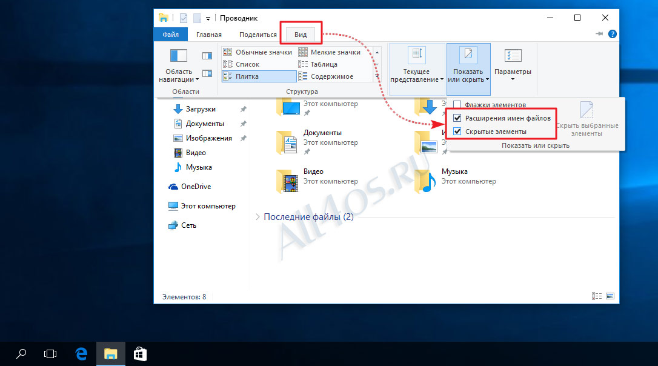The image size is (658, 366).
Task: Open the Store from taskbar
Action: (140, 354)
